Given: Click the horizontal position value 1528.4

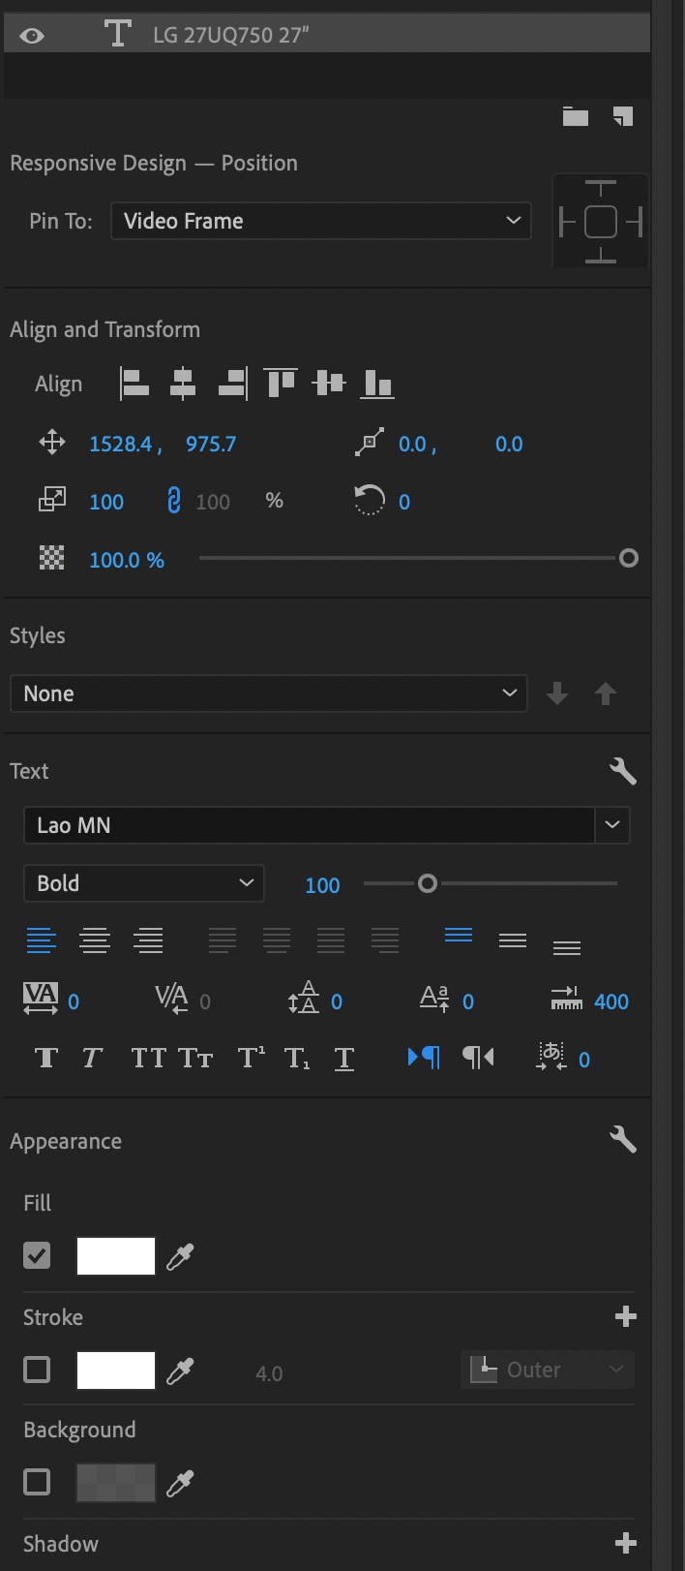Looking at the screenshot, I should (x=121, y=444).
